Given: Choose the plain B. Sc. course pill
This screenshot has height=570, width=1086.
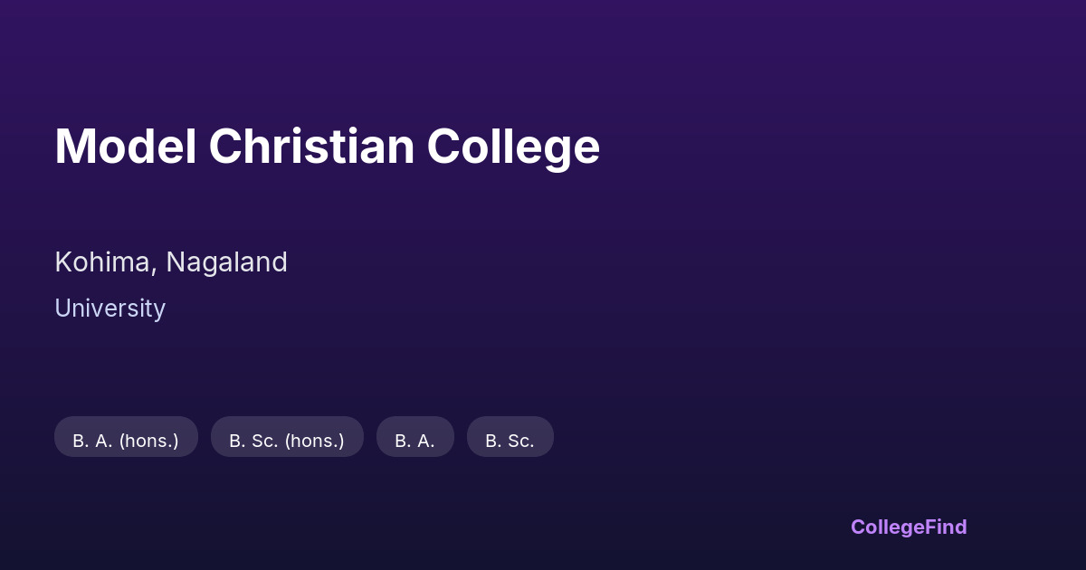Looking at the screenshot, I should pos(510,437).
